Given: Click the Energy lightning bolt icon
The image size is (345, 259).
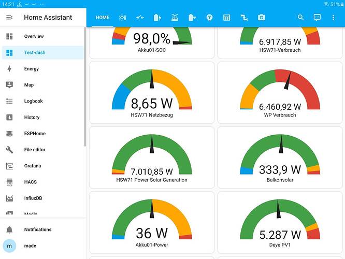Looking at the screenshot, I should pos(9,69).
